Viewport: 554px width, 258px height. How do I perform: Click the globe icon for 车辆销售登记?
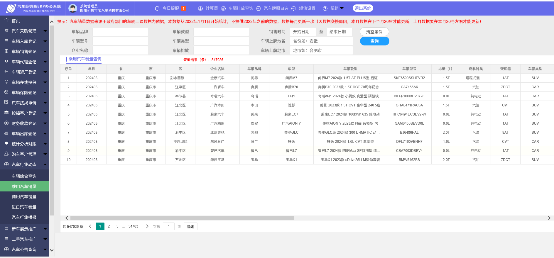tap(6, 51)
